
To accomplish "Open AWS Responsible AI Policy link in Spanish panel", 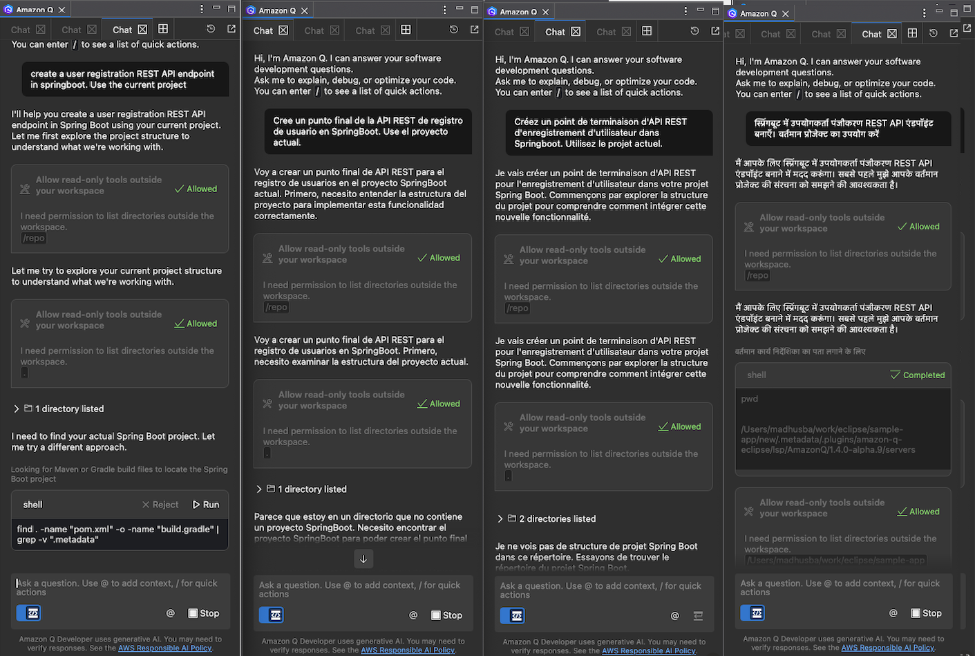I will [x=408, y=650].
